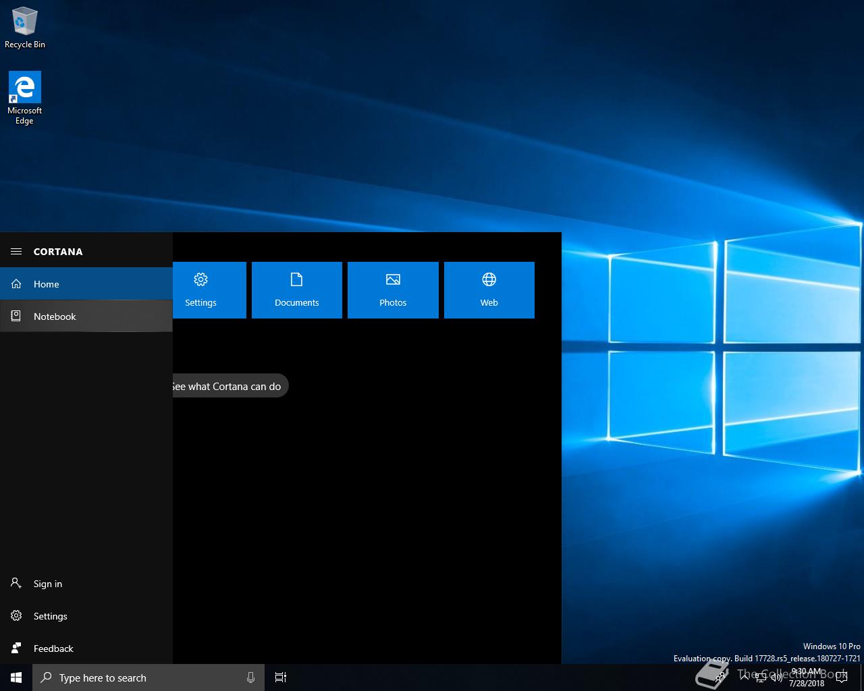Screen dimensions: 864x691
Task: Open Notebook in Cortana sidebar
Action: [x=86, y=316]
